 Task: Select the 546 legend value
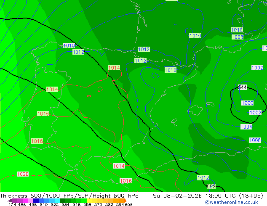77,204
